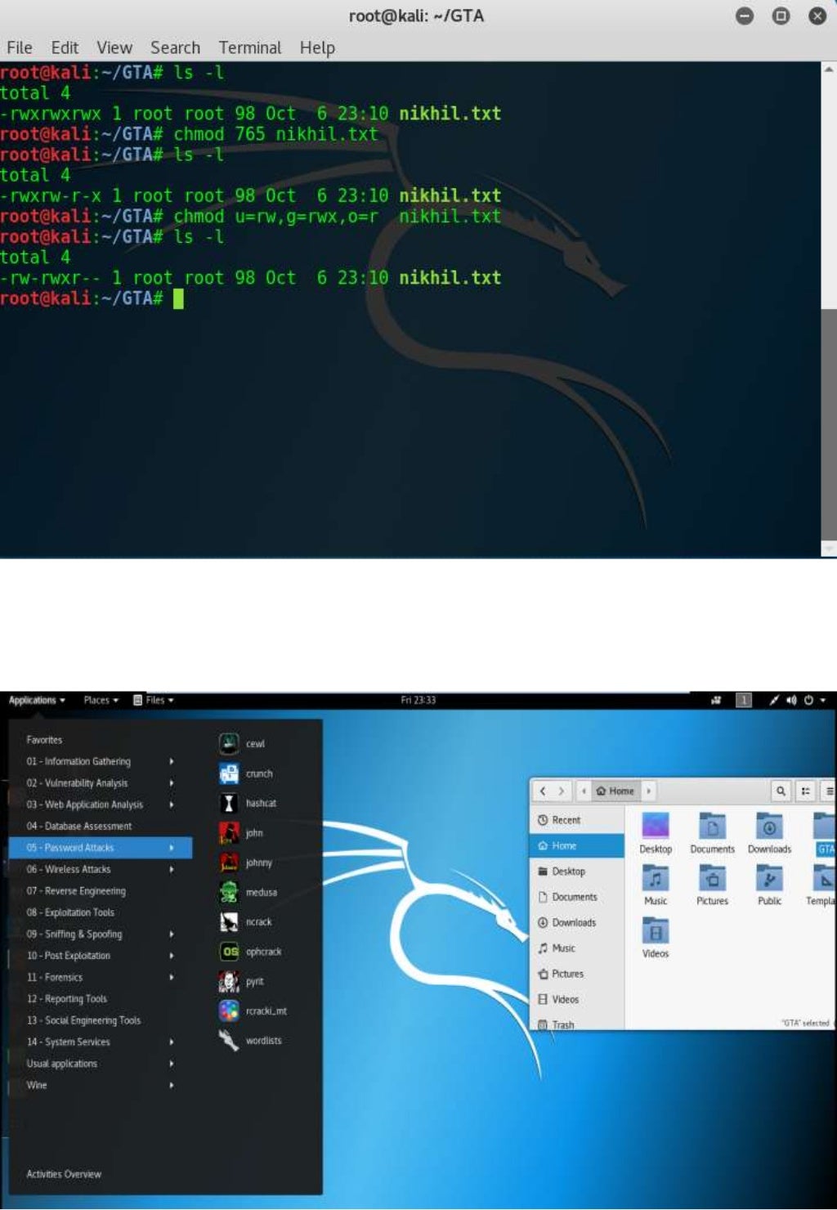Switch Files to list view
The width and height of the screenshot is (837, 1210).
[x=805, y=791]
